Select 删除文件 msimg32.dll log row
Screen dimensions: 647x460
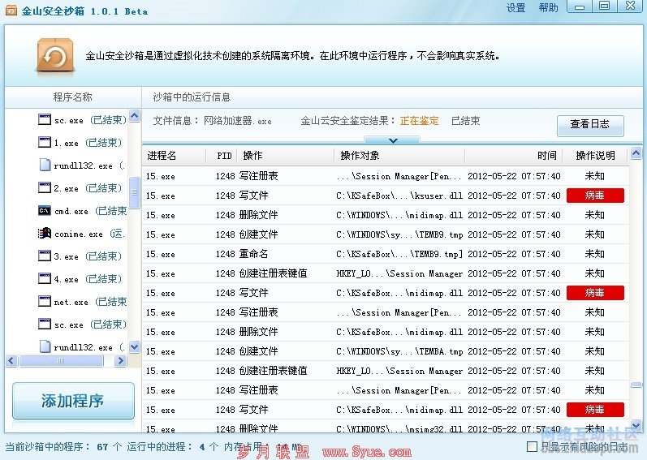coord(386,428)
